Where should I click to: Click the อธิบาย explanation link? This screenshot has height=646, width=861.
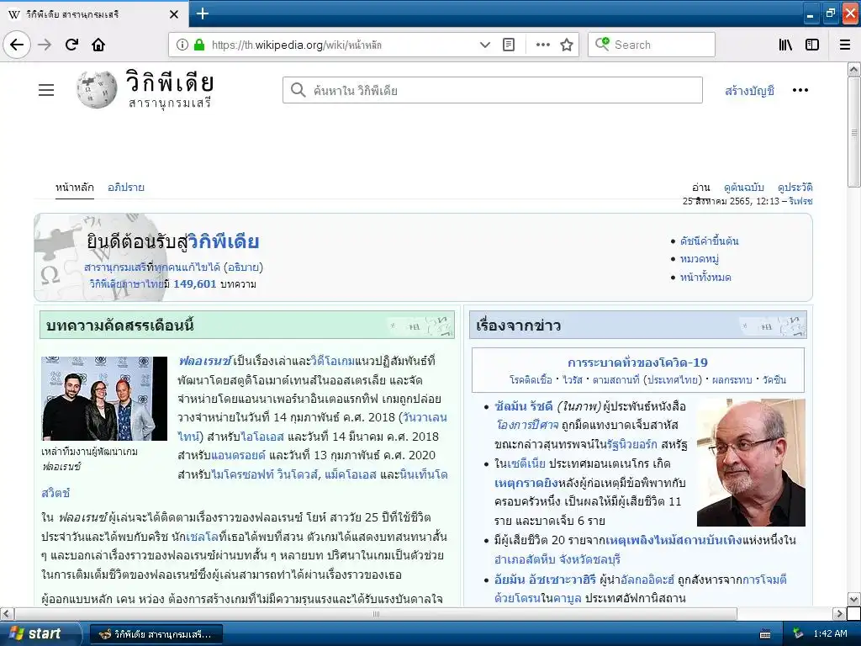pyautogui.click(x=243, y=267)
